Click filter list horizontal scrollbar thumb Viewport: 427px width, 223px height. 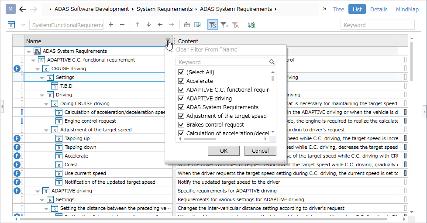[x=200, y=139]
